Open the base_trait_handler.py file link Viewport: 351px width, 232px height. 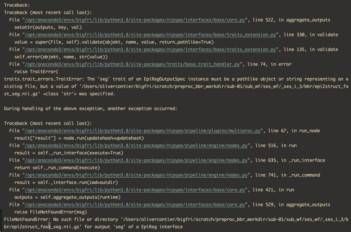pyautogui.click(x=132, y=64)
